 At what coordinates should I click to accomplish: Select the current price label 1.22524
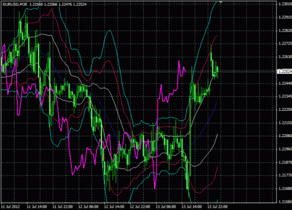pyautogui.click(x=285, y=72)
